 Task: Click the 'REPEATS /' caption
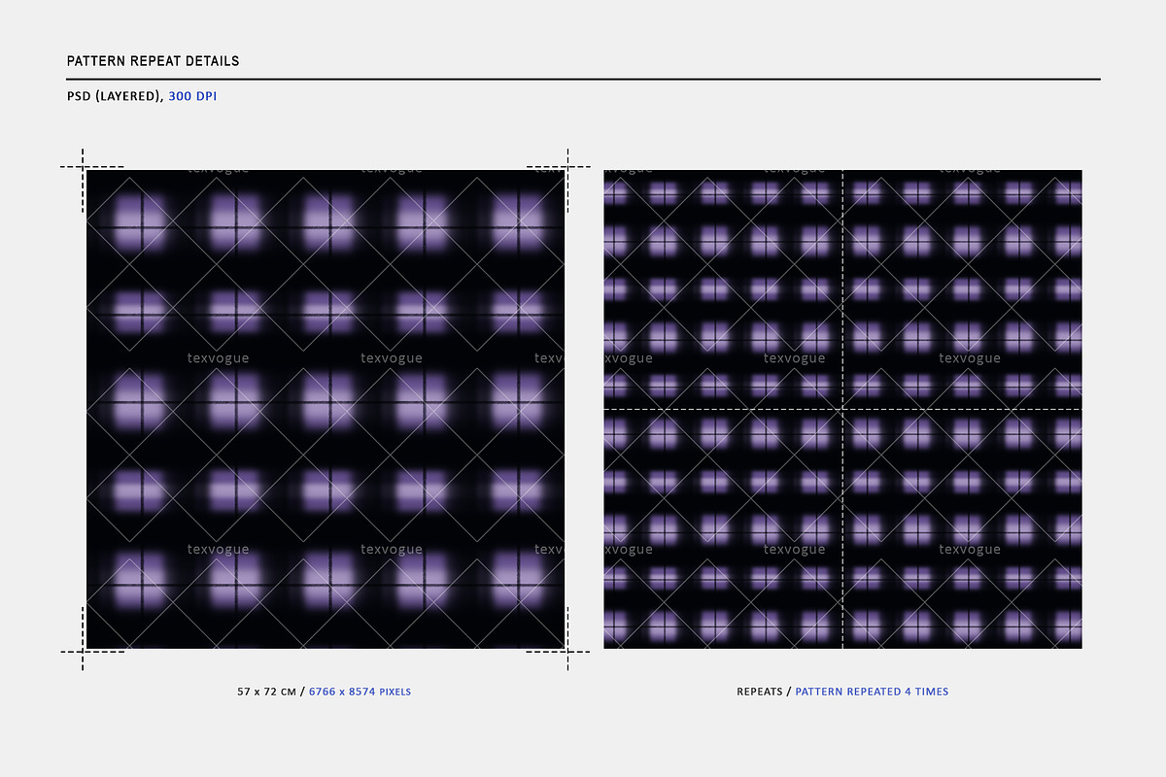[763, 692]
